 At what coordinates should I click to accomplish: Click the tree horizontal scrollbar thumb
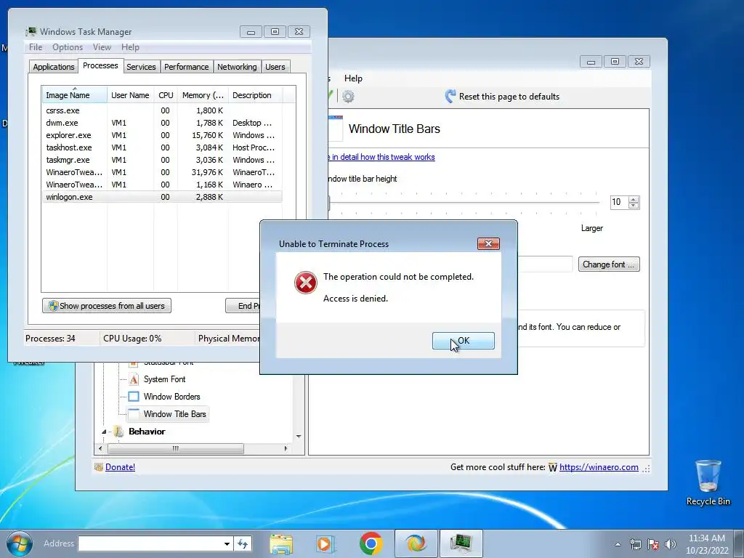click(x=176, y=448)
